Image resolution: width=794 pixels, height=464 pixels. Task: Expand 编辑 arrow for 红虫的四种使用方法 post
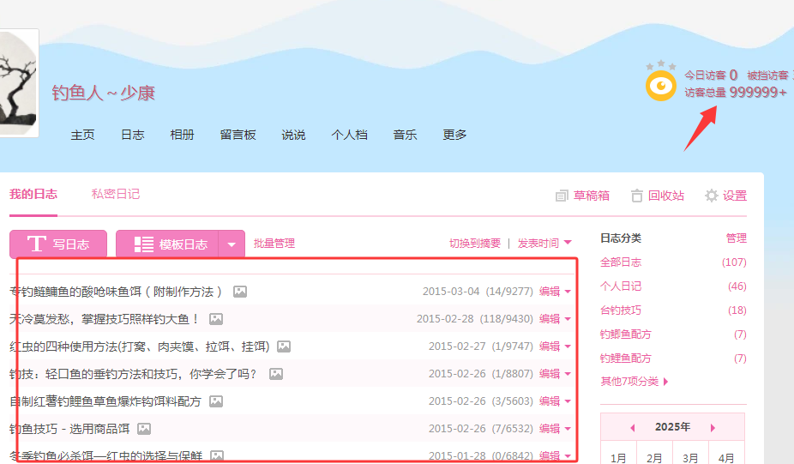point(568,346)
